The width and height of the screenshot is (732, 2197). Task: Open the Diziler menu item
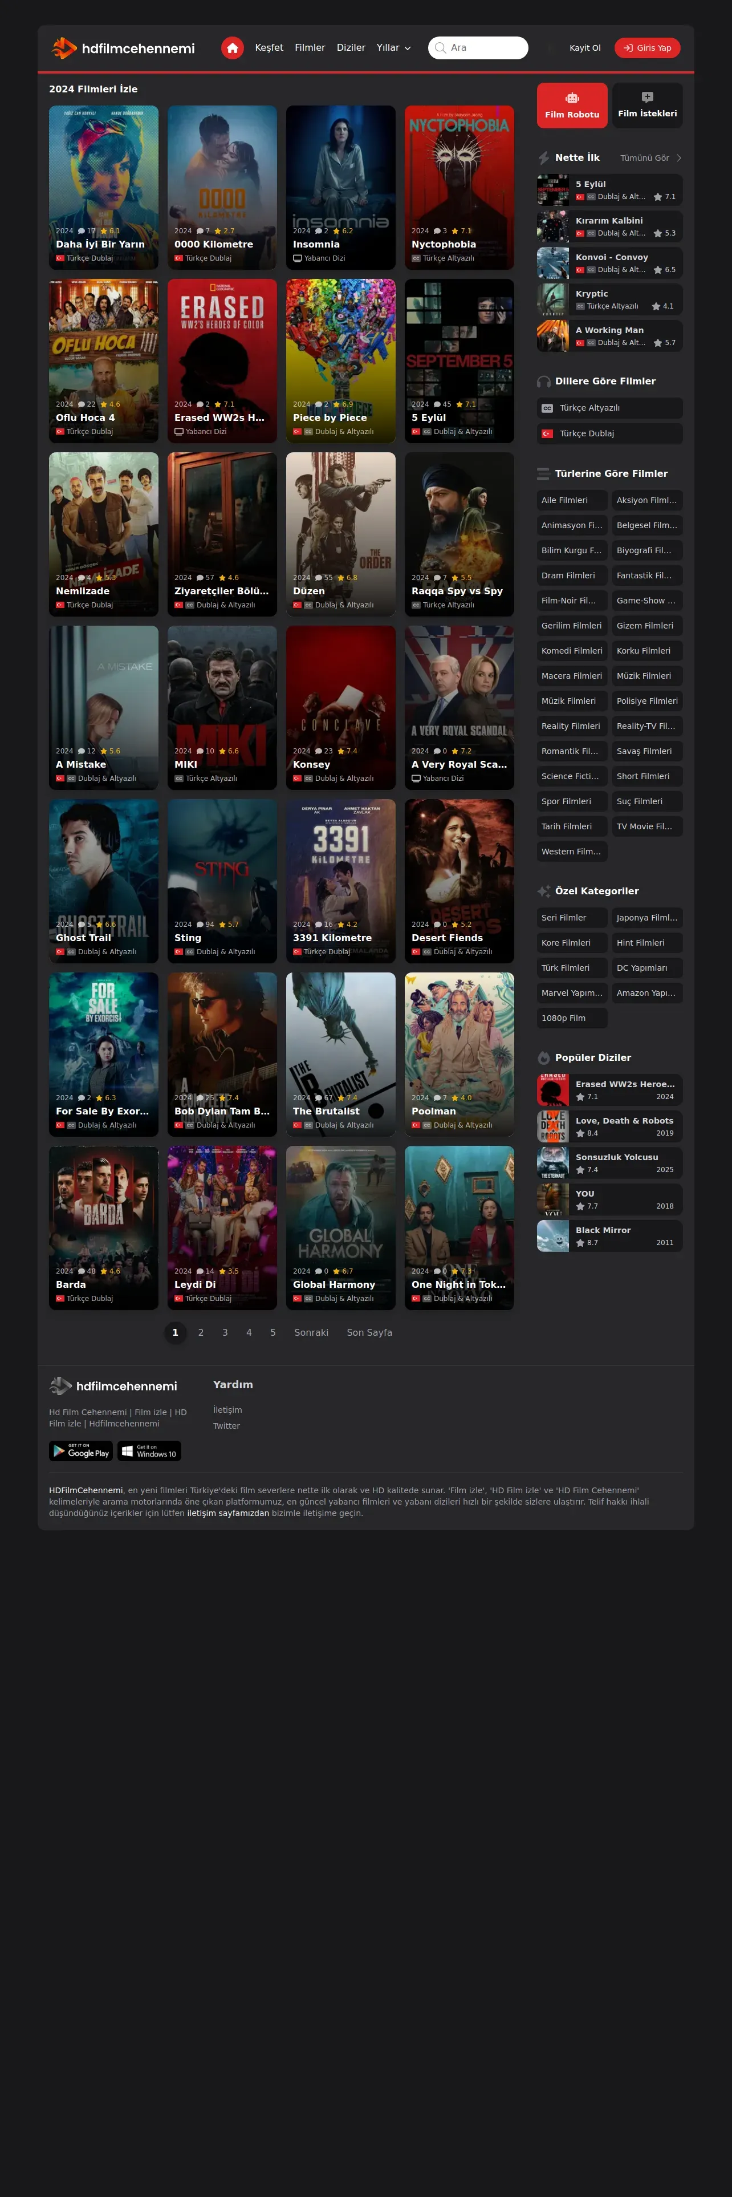click(x=351, y=48)
